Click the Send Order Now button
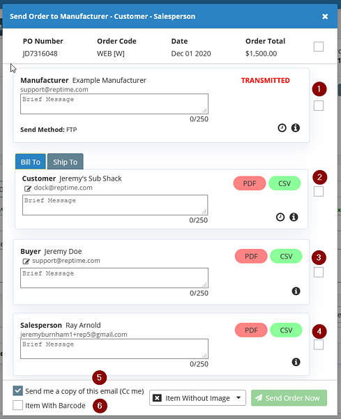The image size is (341, 419). coord(289,398)
